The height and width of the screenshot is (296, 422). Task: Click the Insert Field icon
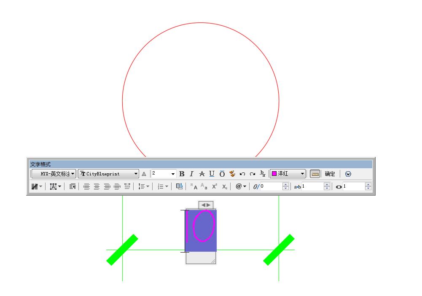(179, 186)
